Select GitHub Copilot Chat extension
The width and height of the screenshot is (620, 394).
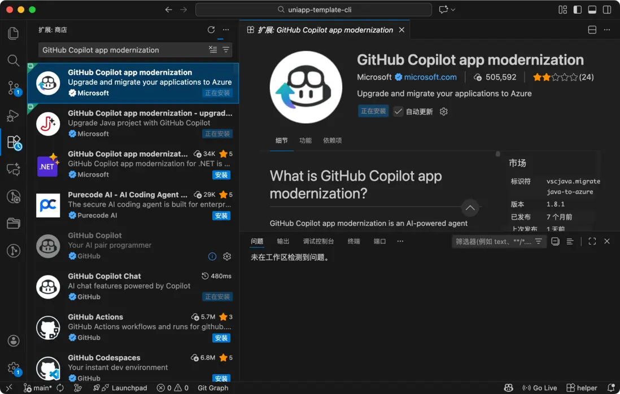click(133, 286)
